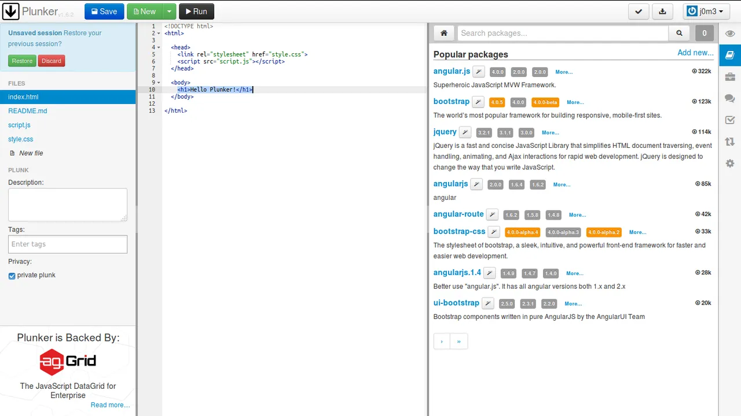Discard the unsaved session
Screen dimensions: 741x416
[52, 61]
